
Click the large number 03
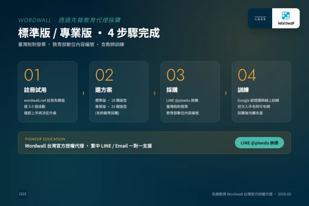[176, 75]
